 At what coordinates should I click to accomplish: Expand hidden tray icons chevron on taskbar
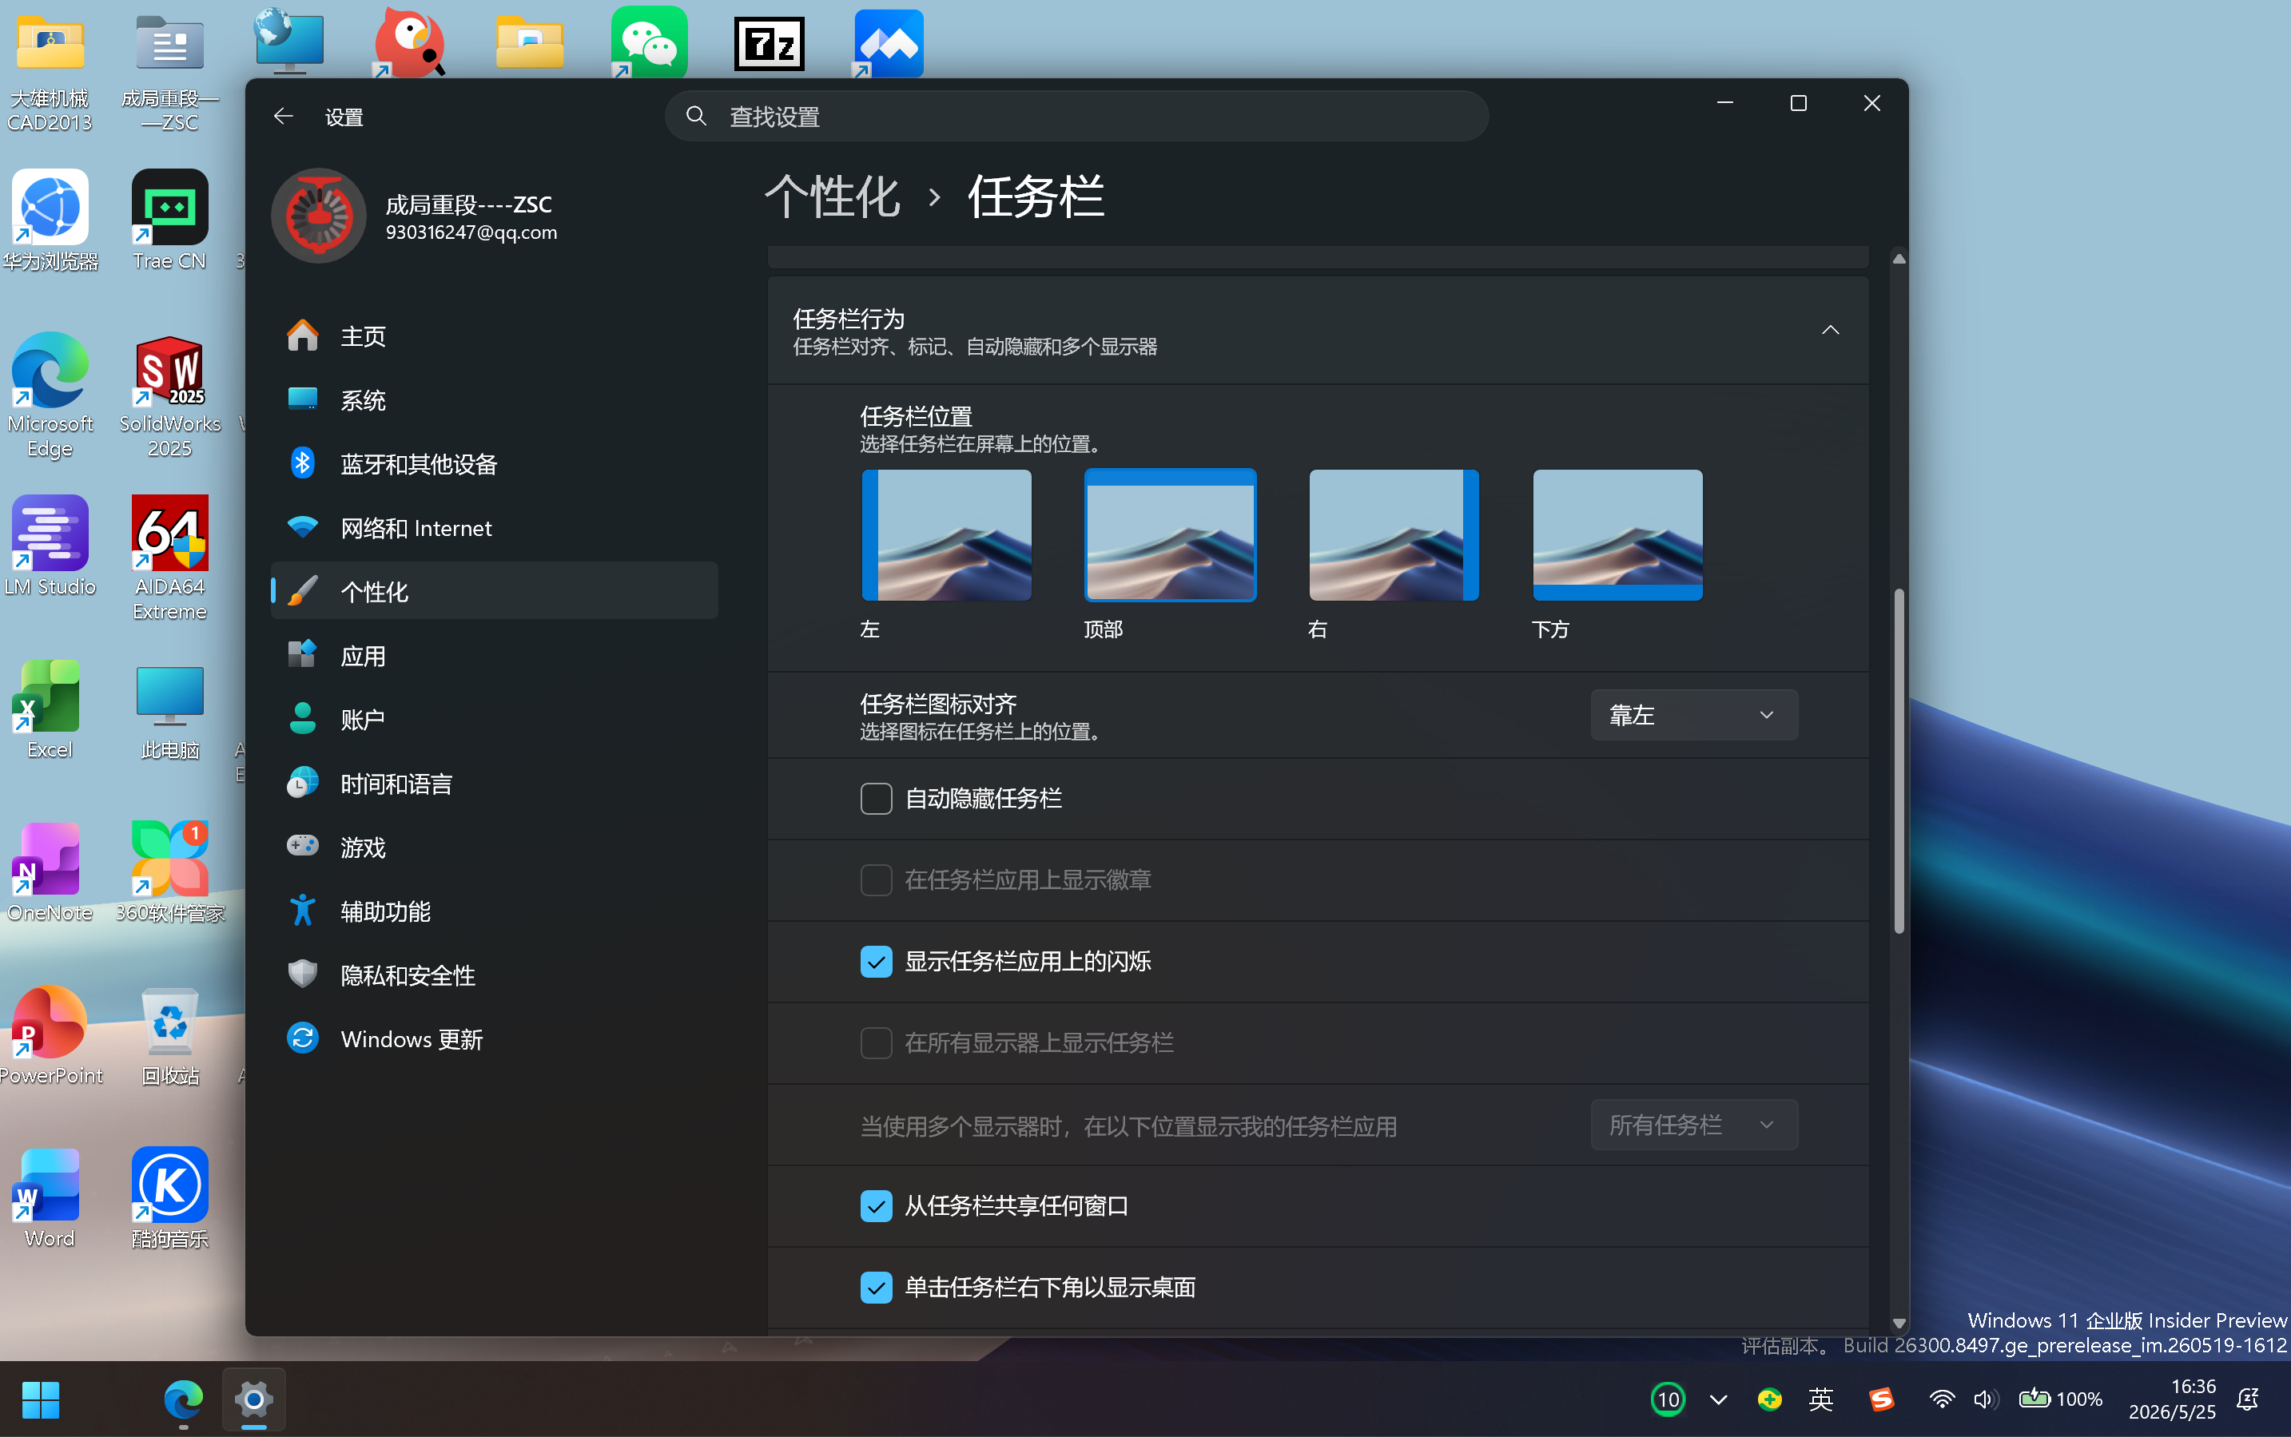click(x=1718, y=1399)
